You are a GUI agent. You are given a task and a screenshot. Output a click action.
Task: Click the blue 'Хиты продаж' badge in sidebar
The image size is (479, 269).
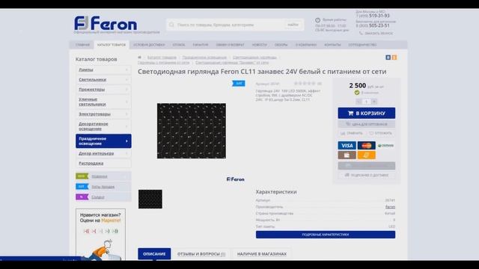[82, 186]
